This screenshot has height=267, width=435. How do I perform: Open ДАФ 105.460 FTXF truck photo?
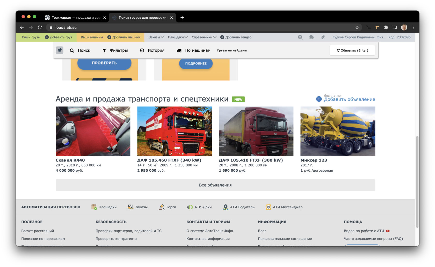click(175, 131)
